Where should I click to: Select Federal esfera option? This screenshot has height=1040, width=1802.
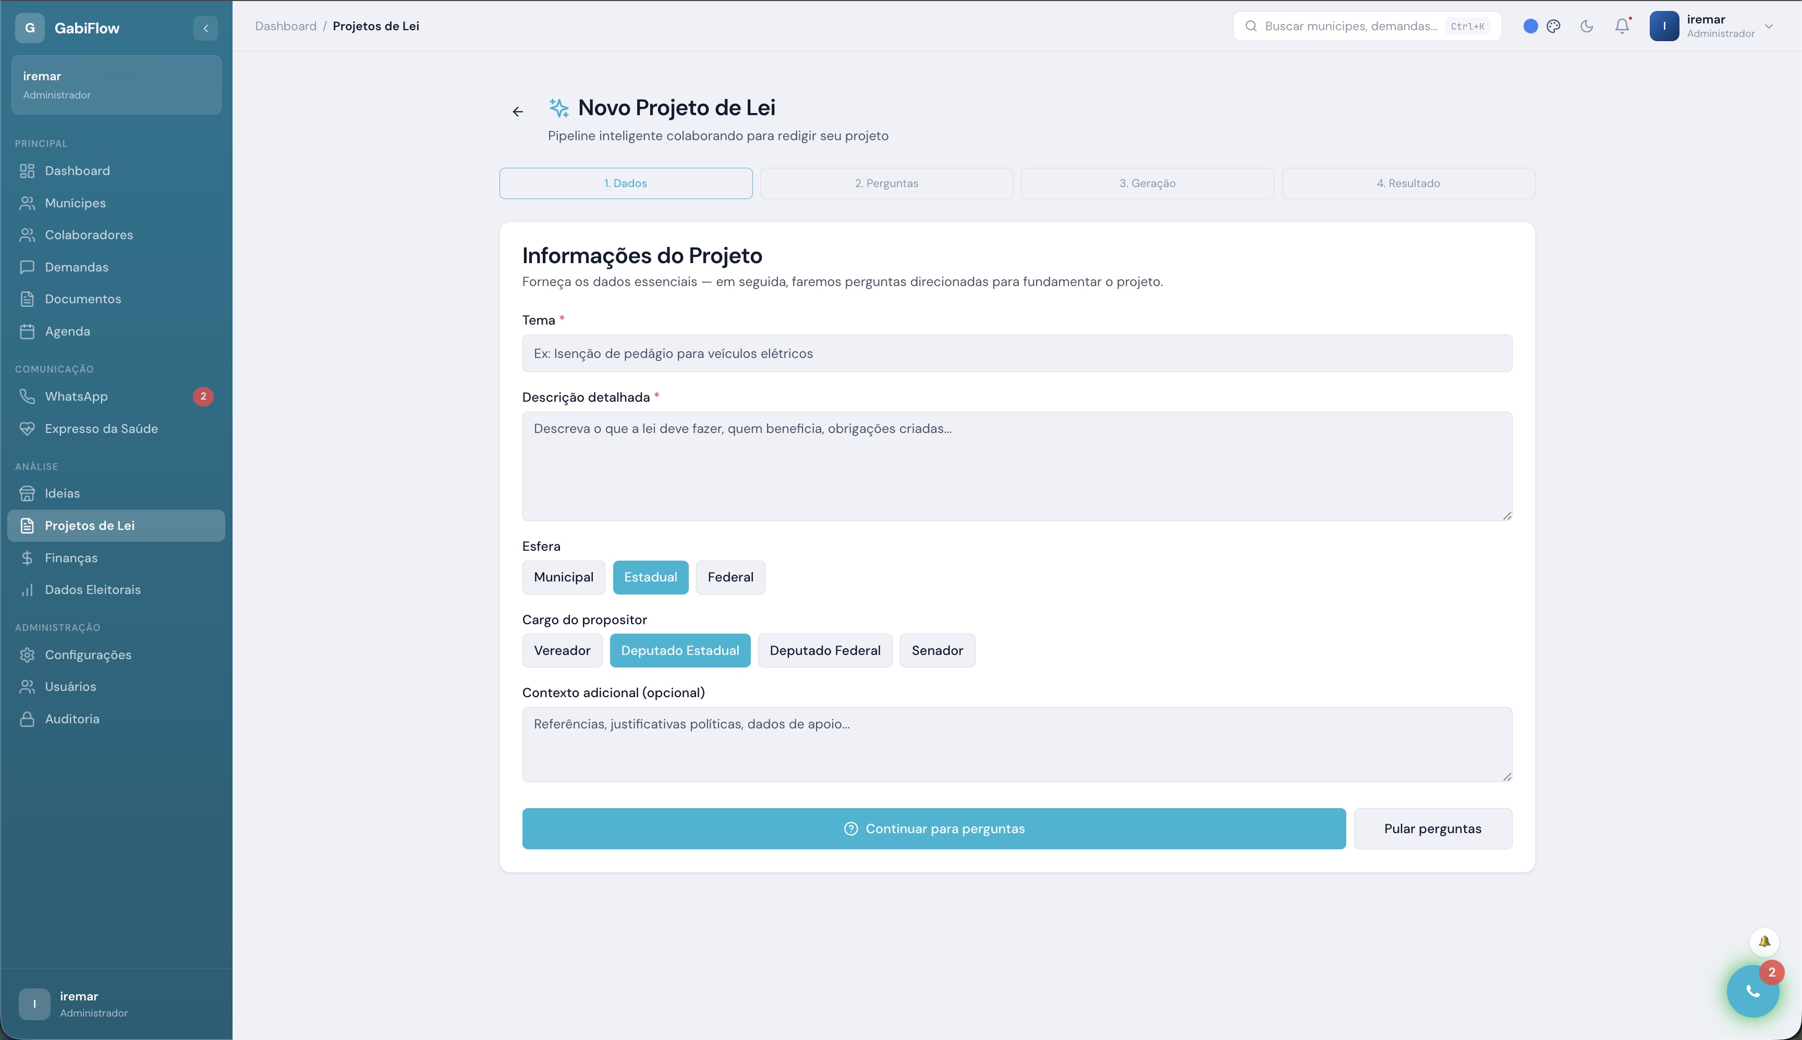(730, 577)
